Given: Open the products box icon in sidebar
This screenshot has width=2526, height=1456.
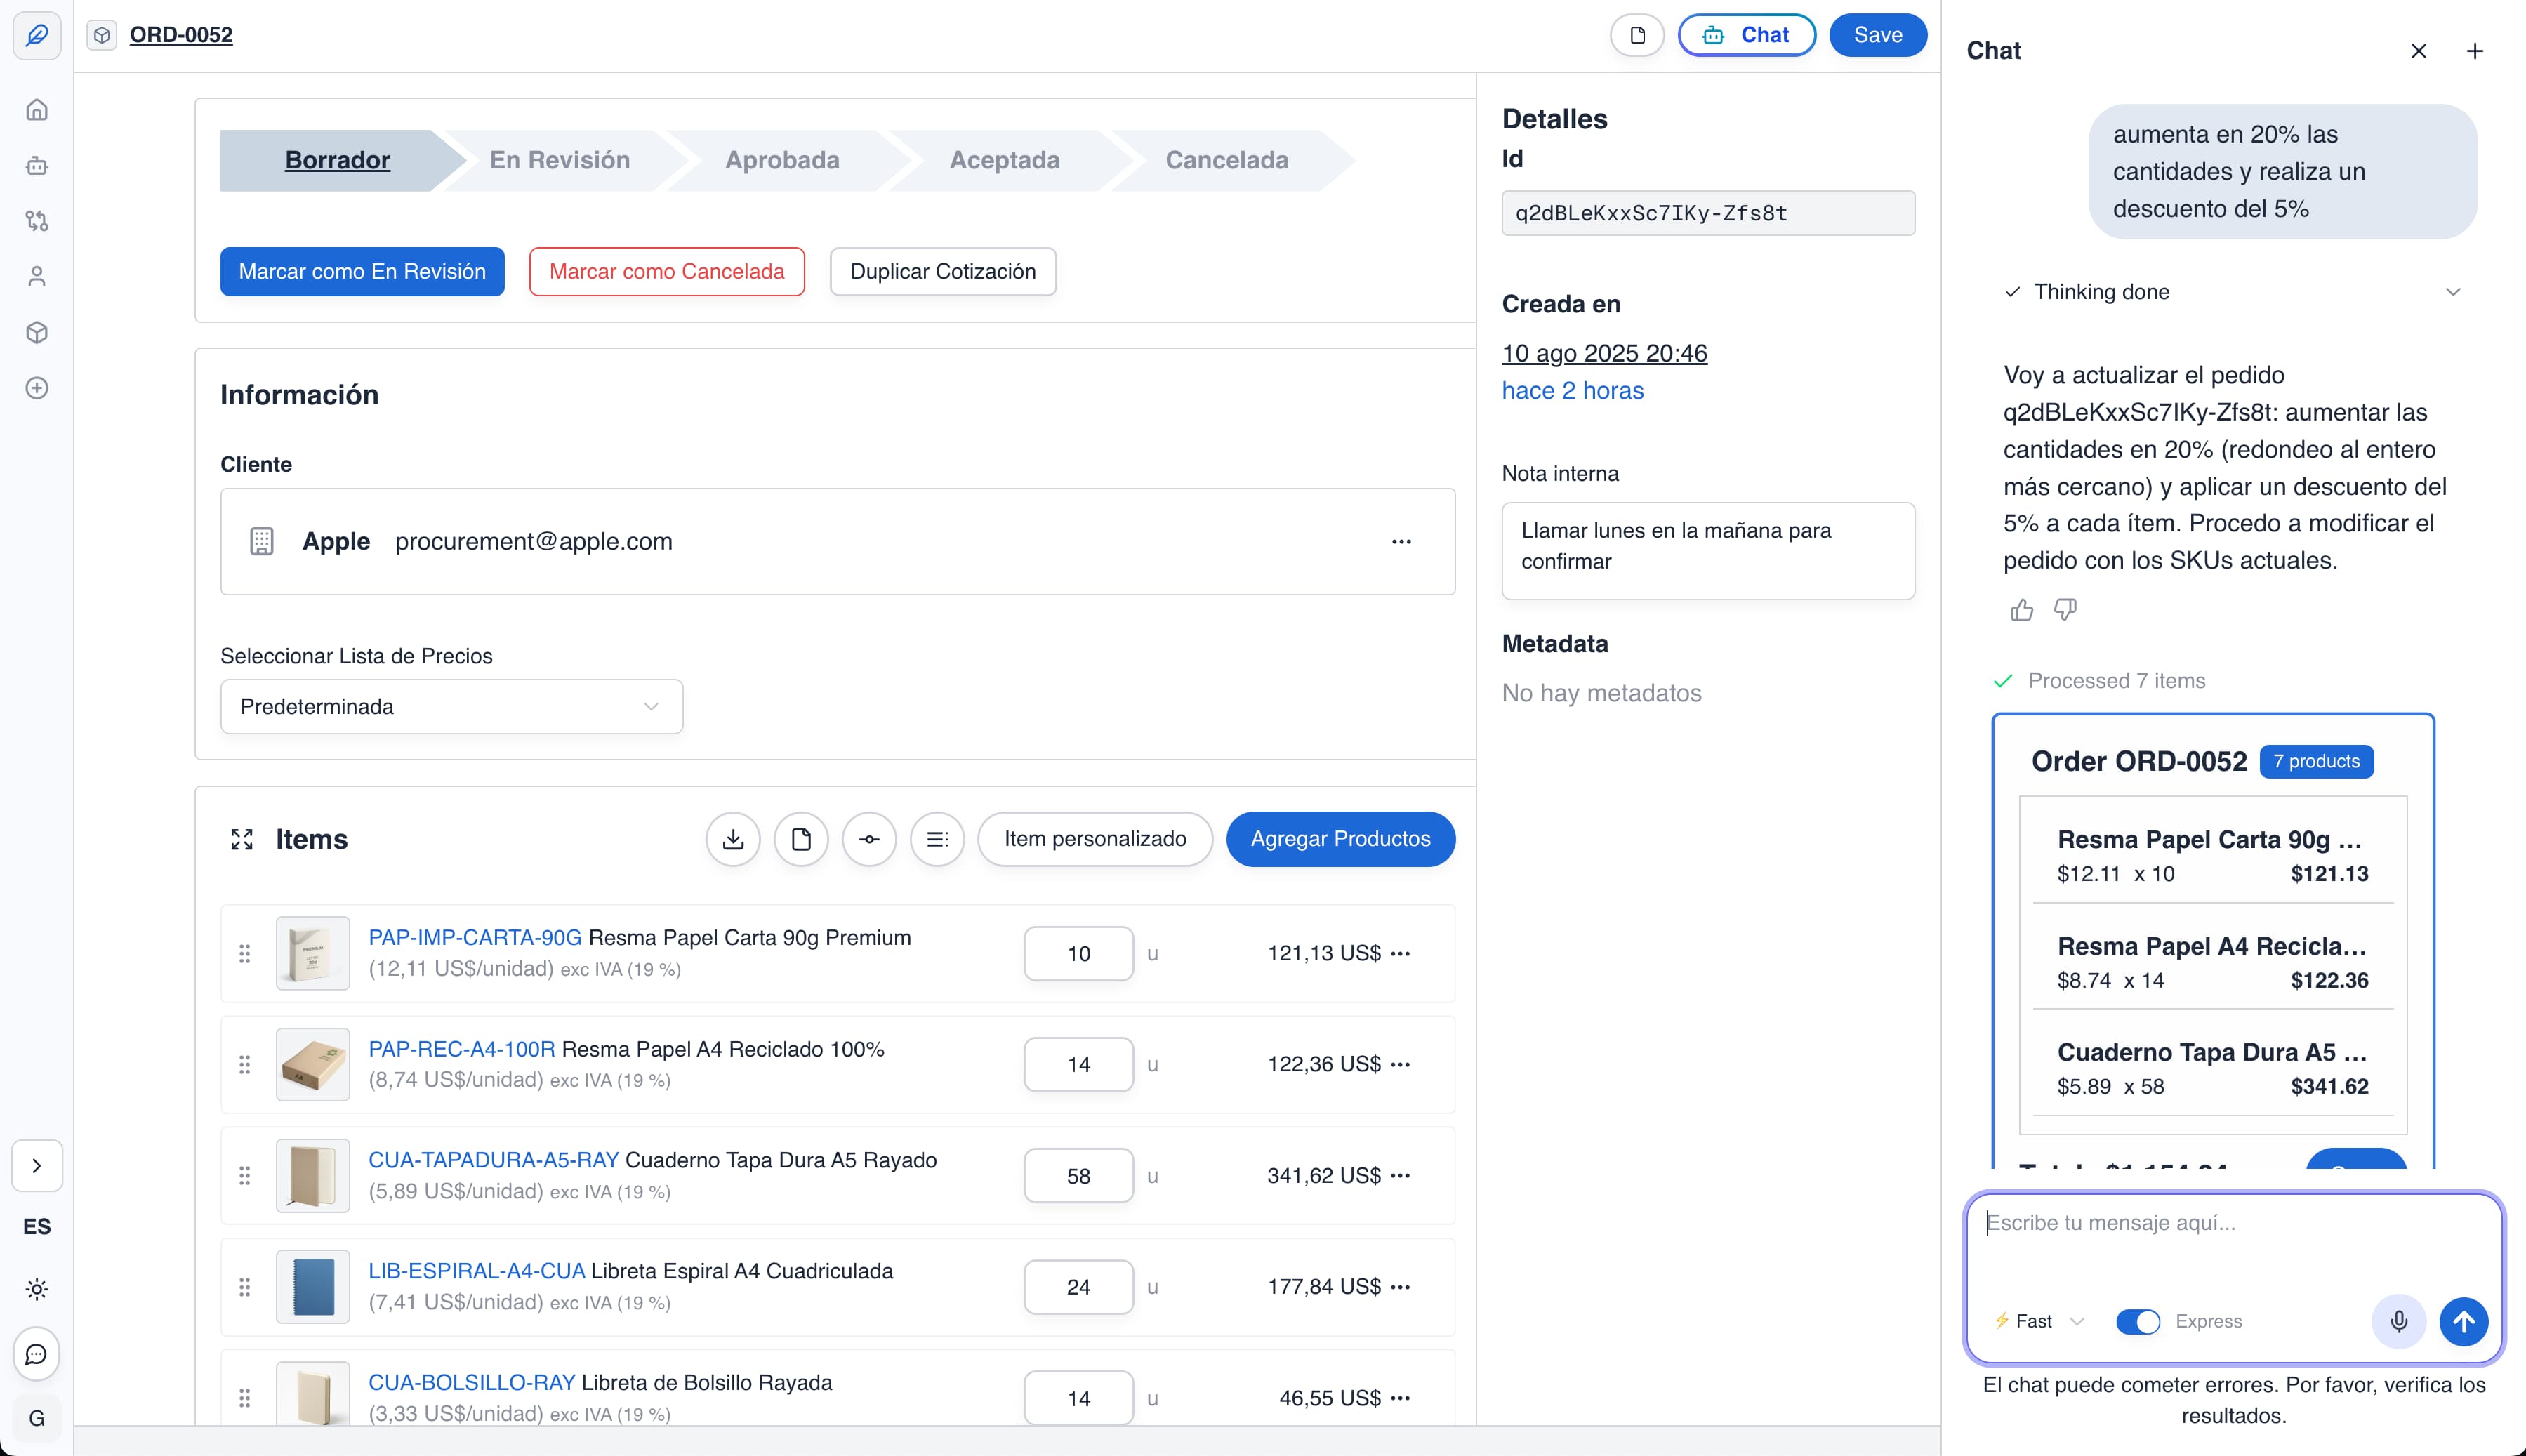Looking at the screenshot, I should 37,332.
